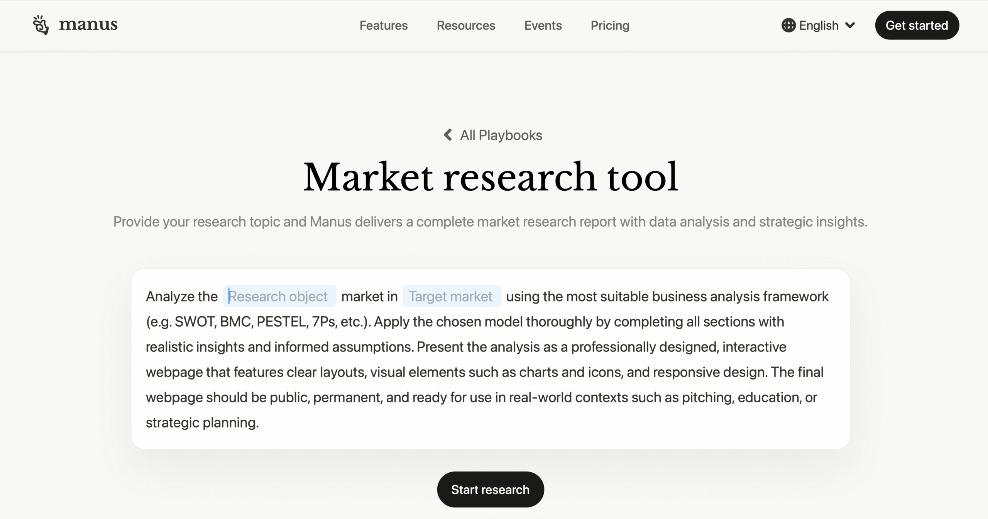Viewport: 988px width, 519px height.
Task: Open the Resources navigation menu
Action: click(x=466, y=25)
